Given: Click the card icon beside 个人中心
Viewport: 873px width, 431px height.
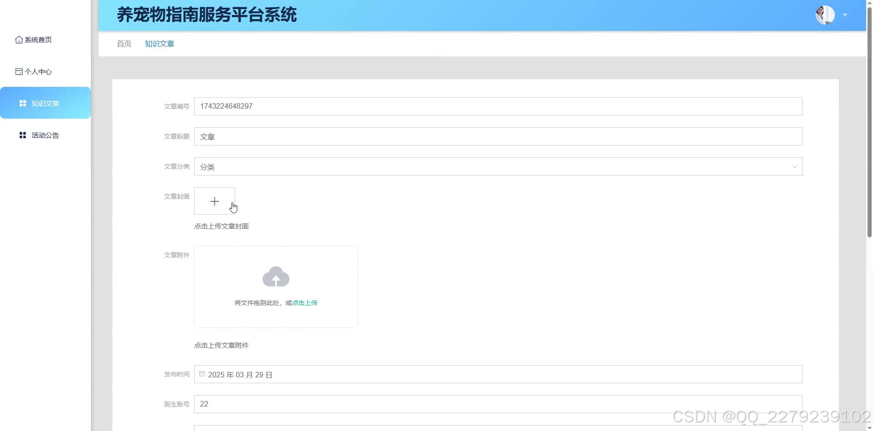Looking at the screenshot, I should point(19,72).
